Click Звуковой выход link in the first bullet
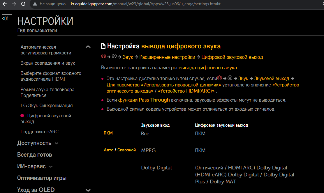324x193 pixels. pos(272,78)
